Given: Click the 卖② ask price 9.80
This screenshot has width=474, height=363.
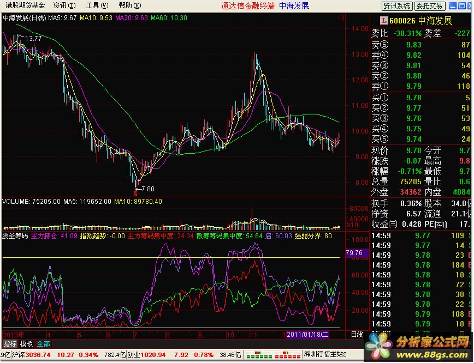Looking at the screenshot, I should click(413, 76).
